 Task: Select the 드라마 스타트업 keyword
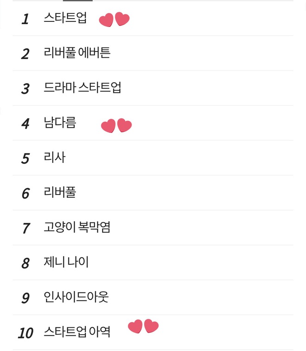(82, 88)
